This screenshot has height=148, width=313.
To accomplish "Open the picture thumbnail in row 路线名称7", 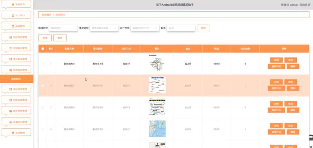I will click(x=157, y=85).
